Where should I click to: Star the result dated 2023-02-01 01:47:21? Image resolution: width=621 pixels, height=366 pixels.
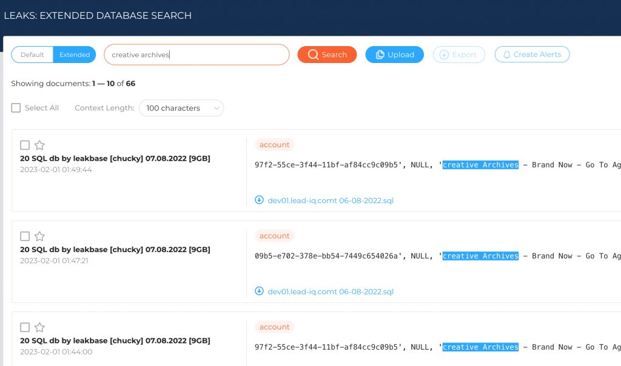(x=39, y=236)
